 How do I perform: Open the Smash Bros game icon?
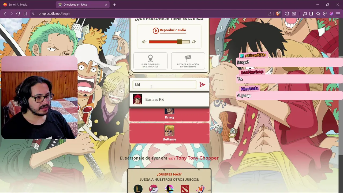[x=169, y=189]
